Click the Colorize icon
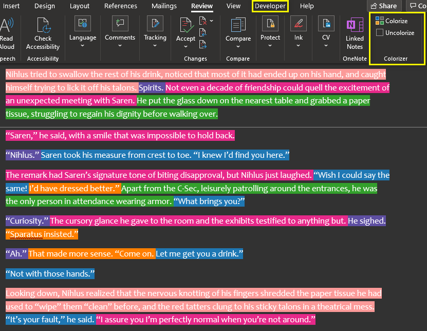Viewport: 427px width, 331px height. [380, 21]
